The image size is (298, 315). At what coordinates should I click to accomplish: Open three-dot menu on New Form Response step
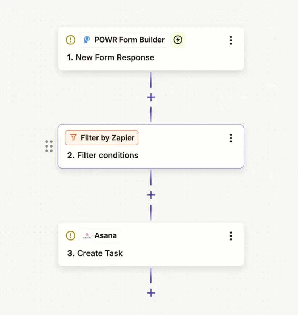[x=231, y=40]
